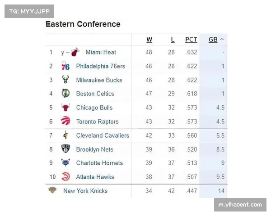The width and height of the screenshot is (271, 216).
Task: Sort standings by W column header
Action: click(149, 40)
